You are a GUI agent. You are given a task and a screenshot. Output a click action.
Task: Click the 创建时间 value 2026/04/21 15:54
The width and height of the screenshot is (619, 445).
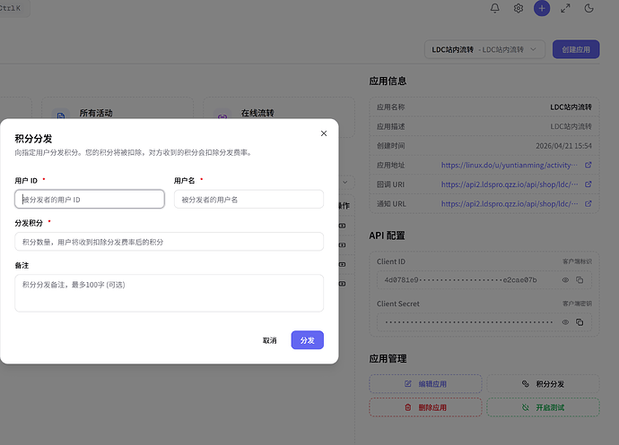563,146
